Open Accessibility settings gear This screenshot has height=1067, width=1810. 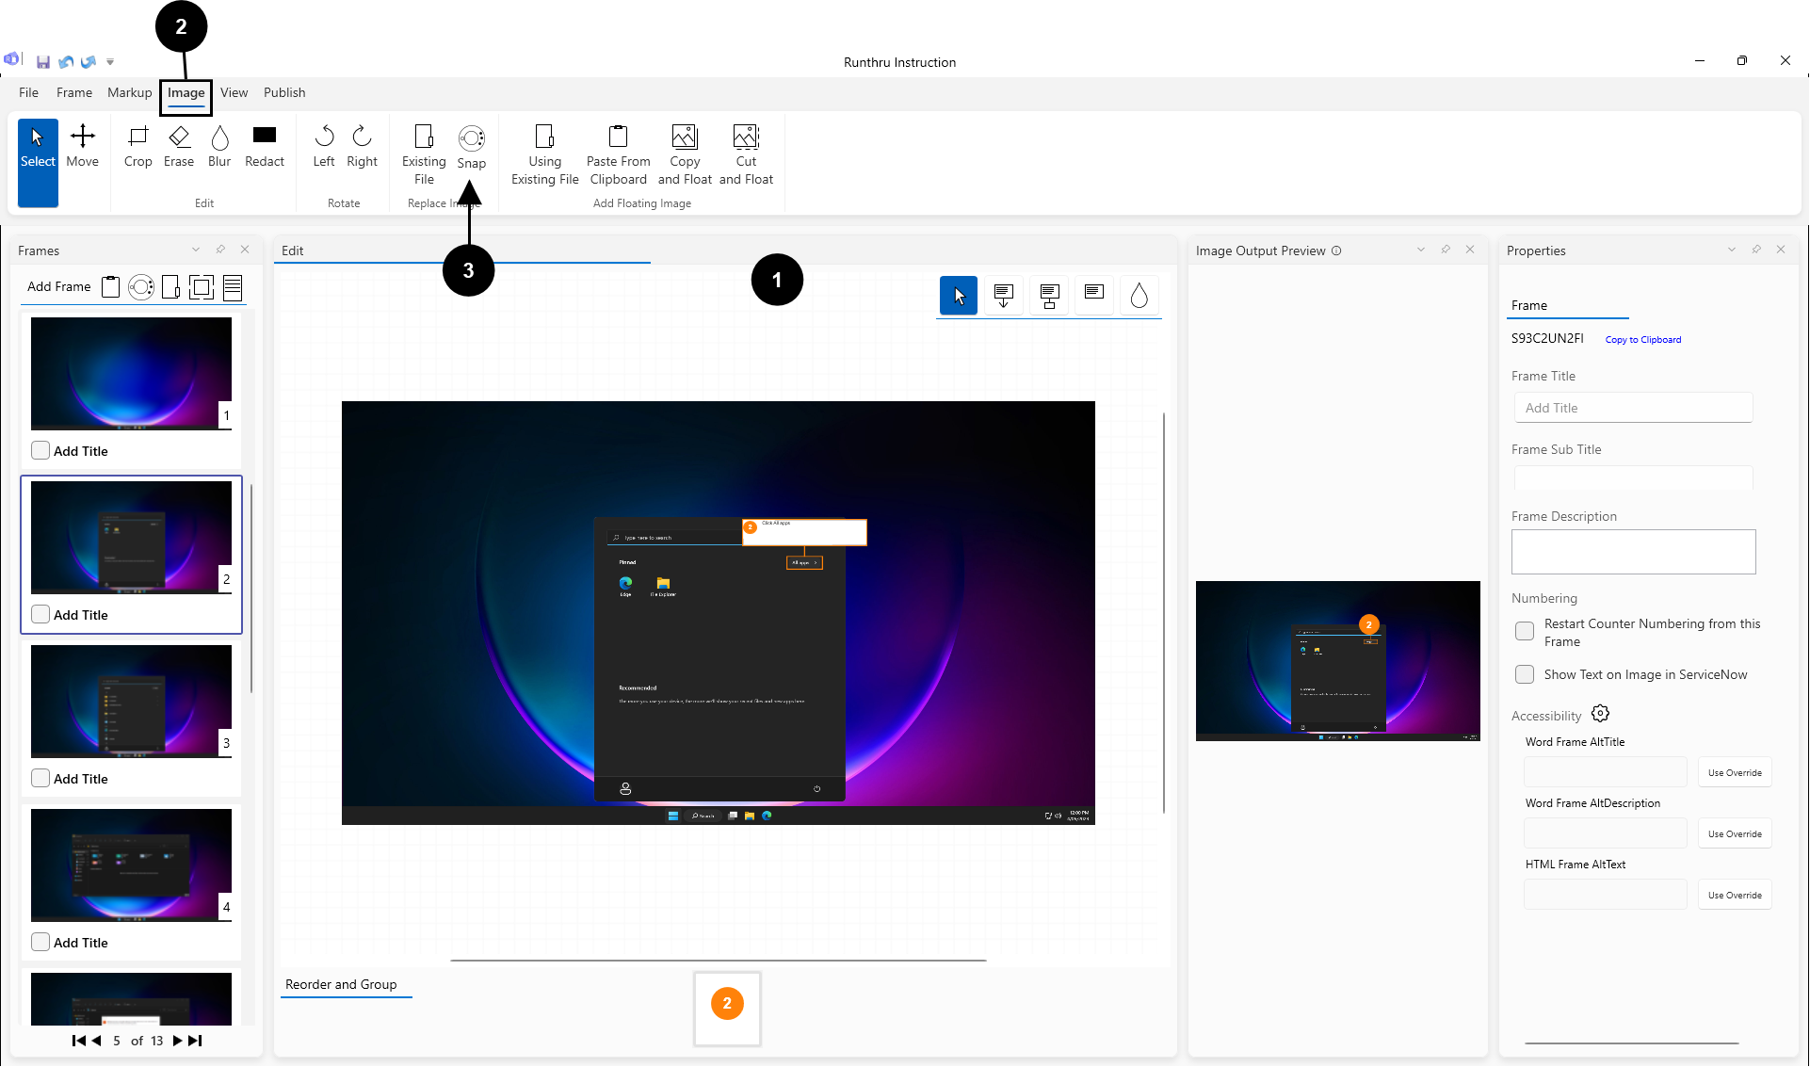pyautogui.click(x=1600, y=714)
